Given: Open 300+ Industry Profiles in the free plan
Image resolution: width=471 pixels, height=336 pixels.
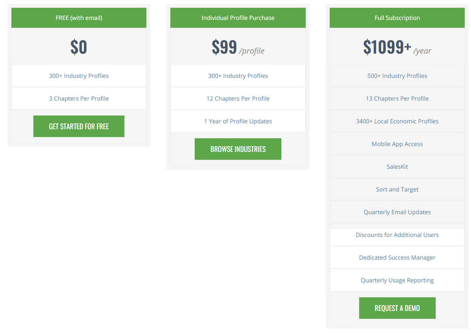Looking at the screenshot, I should (79, 76).
